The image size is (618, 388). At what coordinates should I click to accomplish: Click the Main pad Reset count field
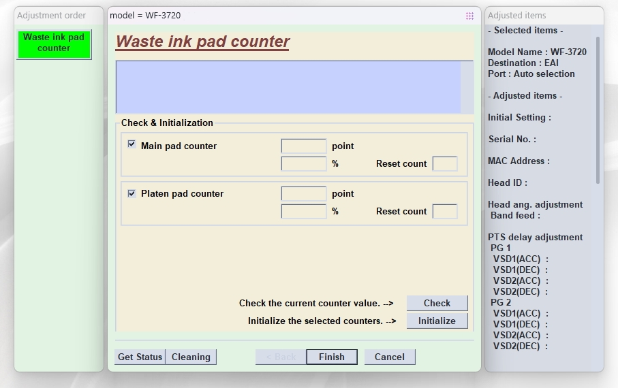(445, 164)
